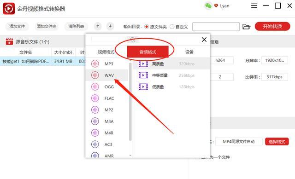
Task: Click the 34.91 MB size cell
Action: point(63,61)
